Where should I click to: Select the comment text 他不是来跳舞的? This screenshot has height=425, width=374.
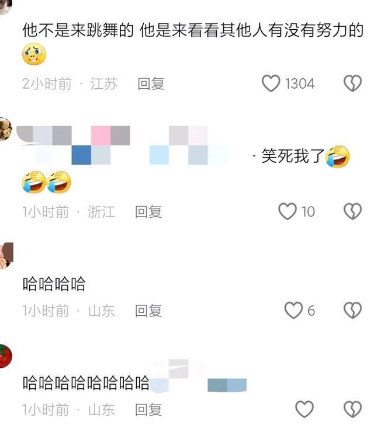[78, 30]
